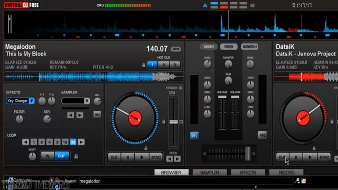Enable the right channel PFL button
The height and width of the screenshot is (190, 338).
pos(262,135)
